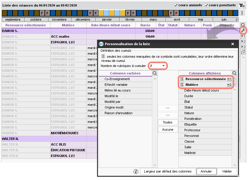This screenshot has height=180, width=250.
Task: Confirm with the Valider button
Action: pos(227,172)
